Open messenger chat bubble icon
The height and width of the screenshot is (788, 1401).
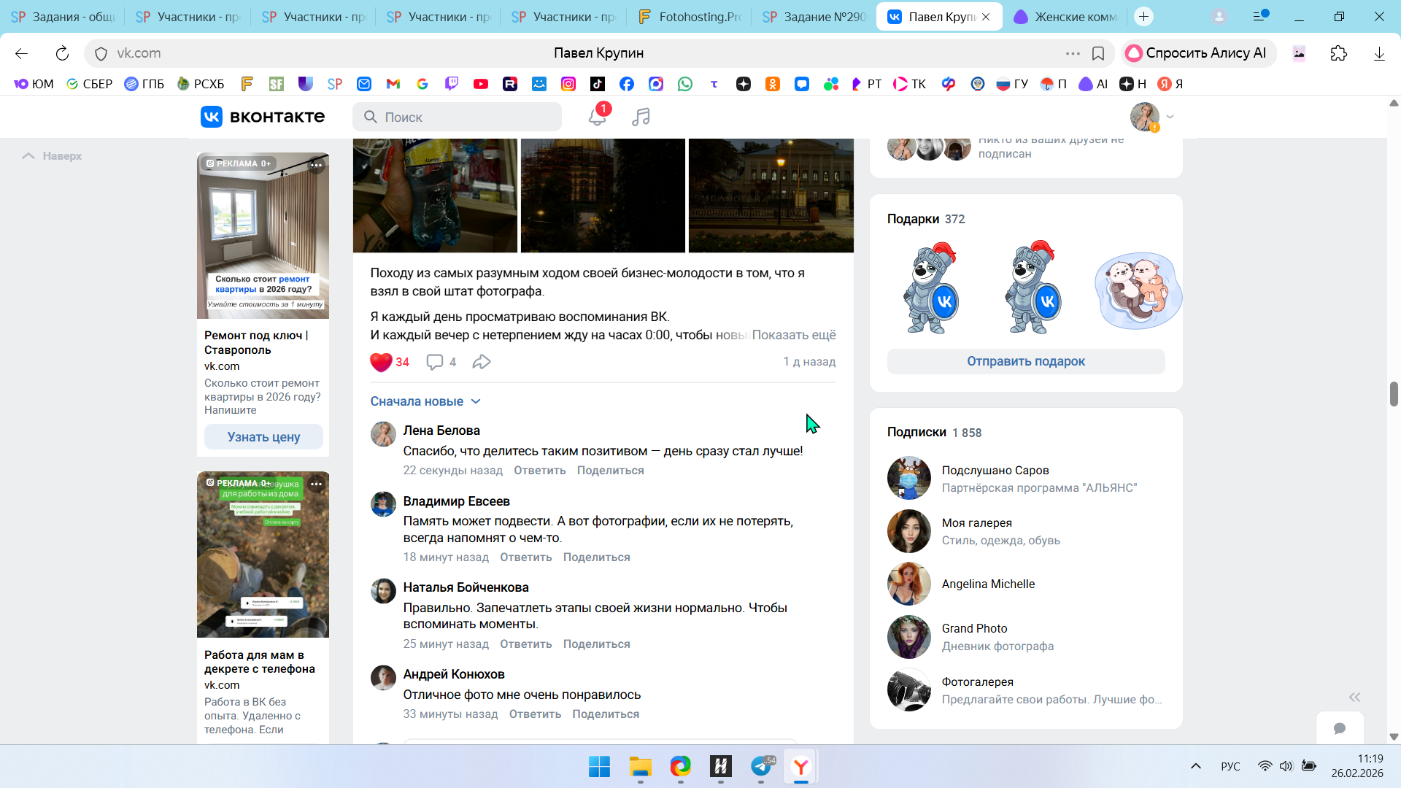(x=1339, y=728)
